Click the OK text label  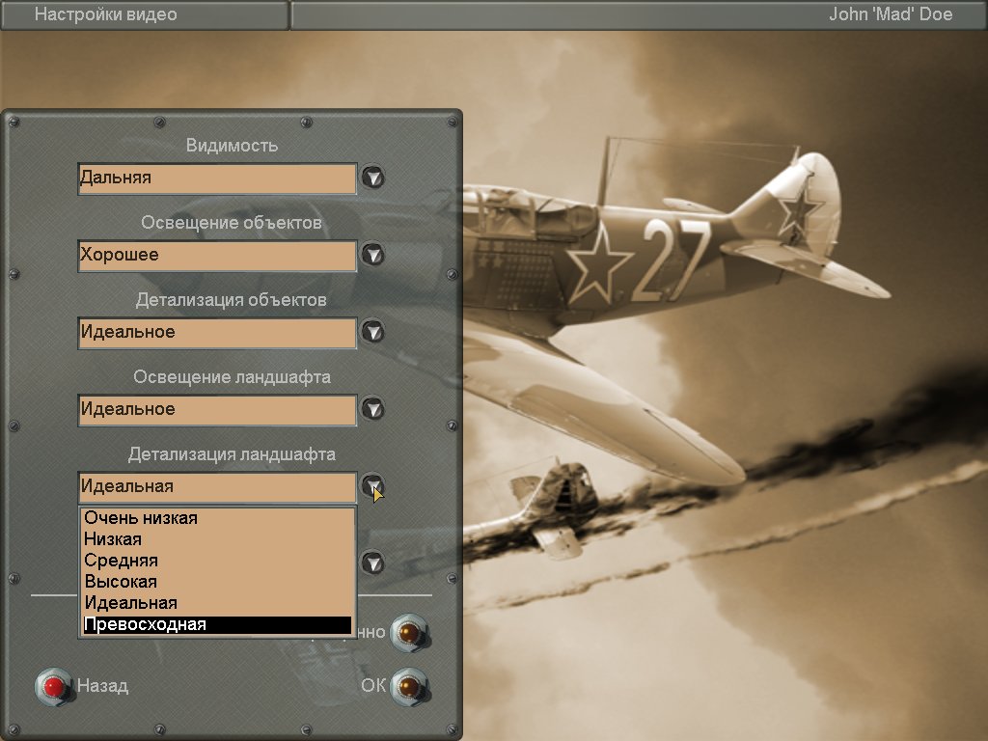coord(373,686)
